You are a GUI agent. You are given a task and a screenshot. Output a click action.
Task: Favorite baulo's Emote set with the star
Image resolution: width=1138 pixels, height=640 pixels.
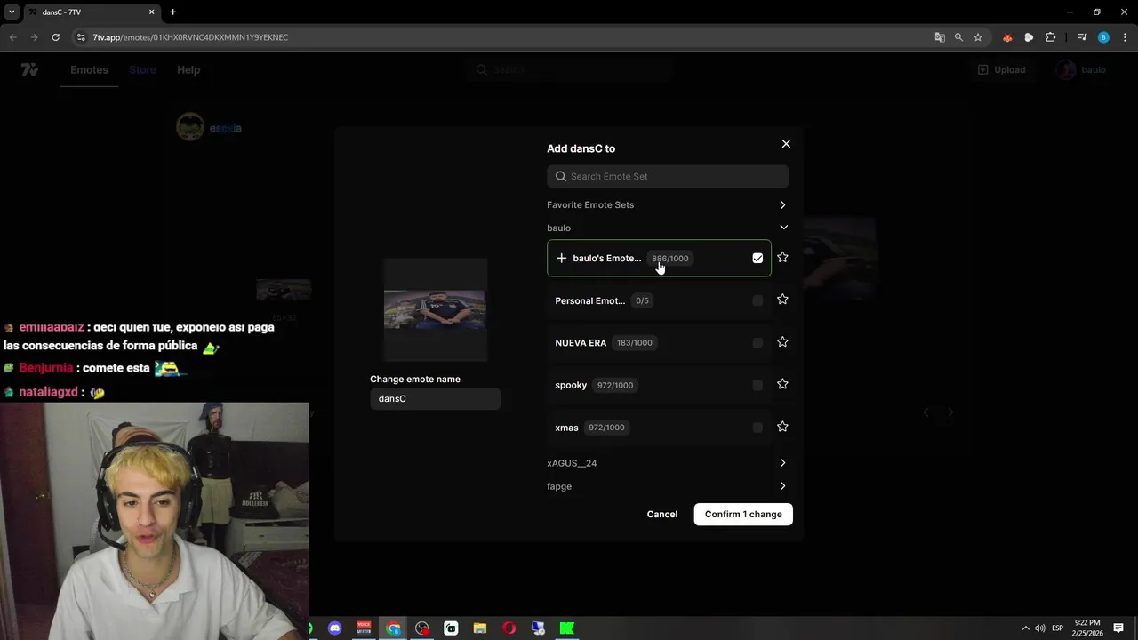[782, 258]
